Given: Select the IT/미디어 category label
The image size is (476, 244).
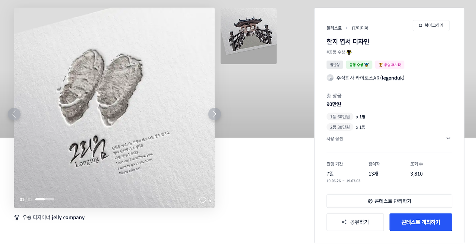Looking at the screenshot, I should [360, 28].
